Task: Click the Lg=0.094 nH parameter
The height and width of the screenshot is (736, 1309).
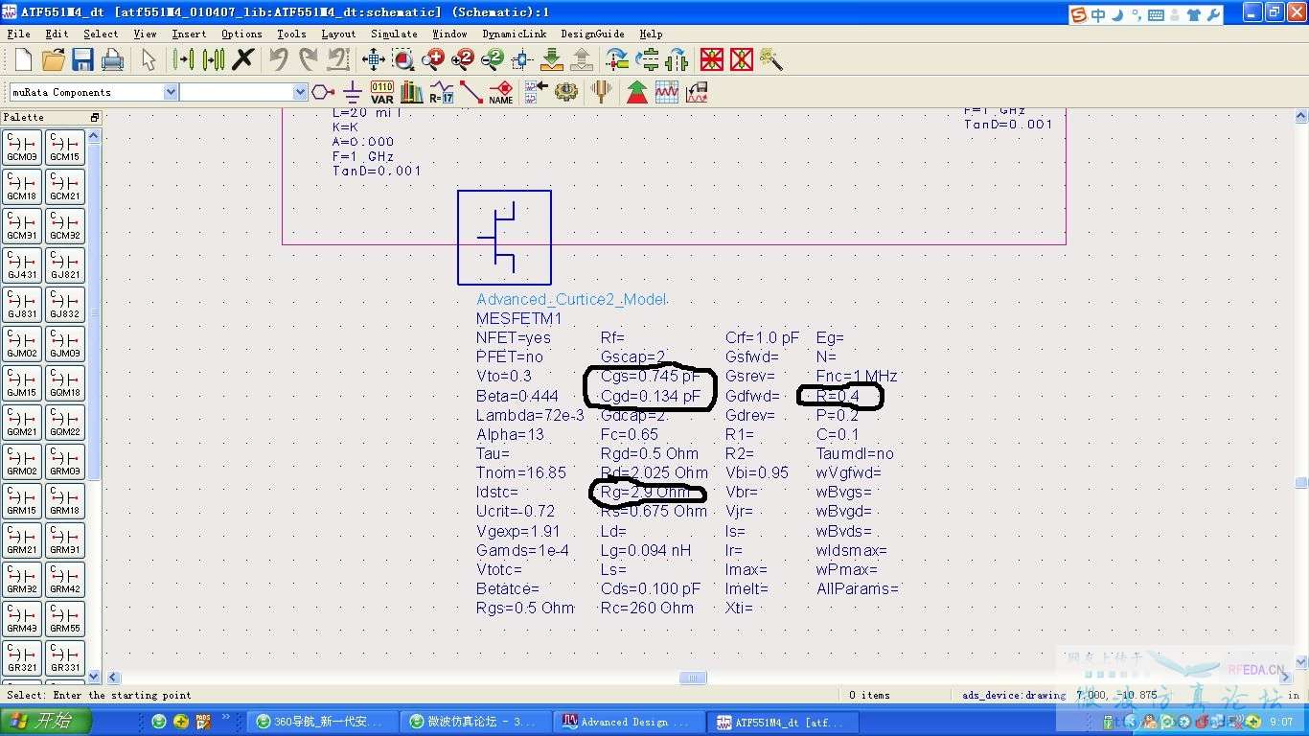Action: pyautogui.click(x=645, y=550)
